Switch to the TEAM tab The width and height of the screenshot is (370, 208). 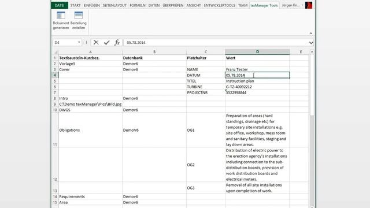[243, 5]
